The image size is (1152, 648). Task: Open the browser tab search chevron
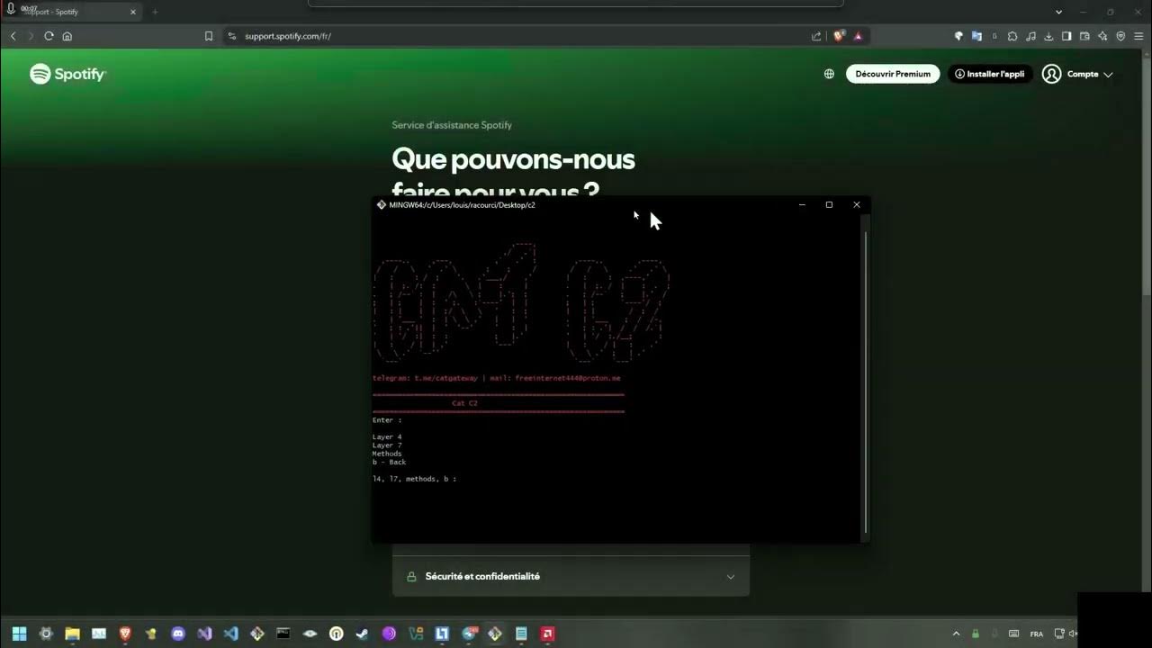point(1058,12)
